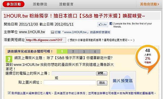The image size is (163, 99).
Task: Click the 2% 中獎率 text
Action: coord(148,60)
